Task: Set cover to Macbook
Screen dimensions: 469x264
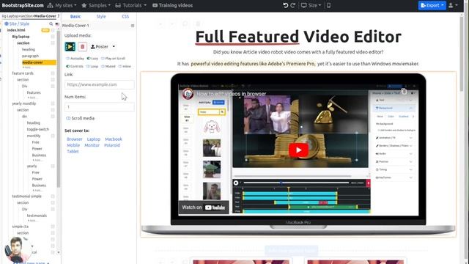Action: 114,139
